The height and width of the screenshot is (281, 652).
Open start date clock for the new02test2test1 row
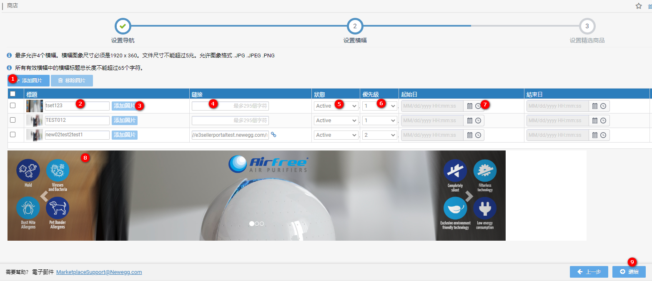point(478,135)
